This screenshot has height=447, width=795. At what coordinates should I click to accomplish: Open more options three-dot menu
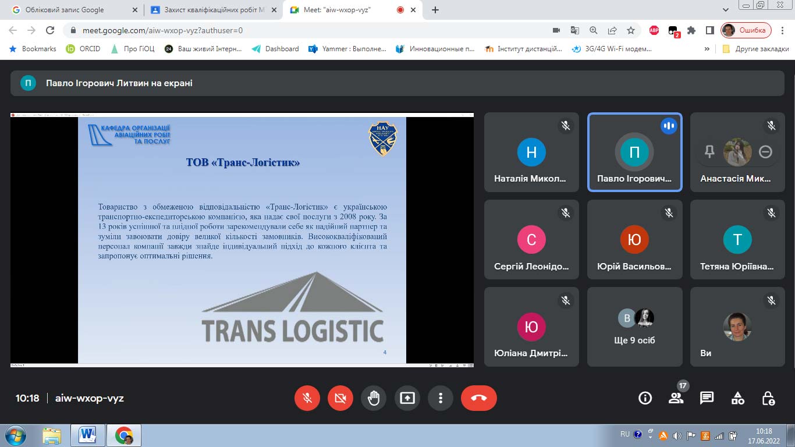(x=441, y=398)
